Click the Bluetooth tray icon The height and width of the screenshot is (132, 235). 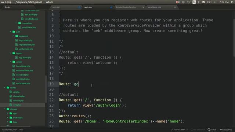tap(199, 2)
